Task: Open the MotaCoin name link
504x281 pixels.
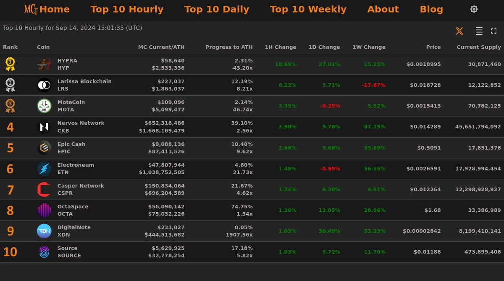Action: click(71, 102)
